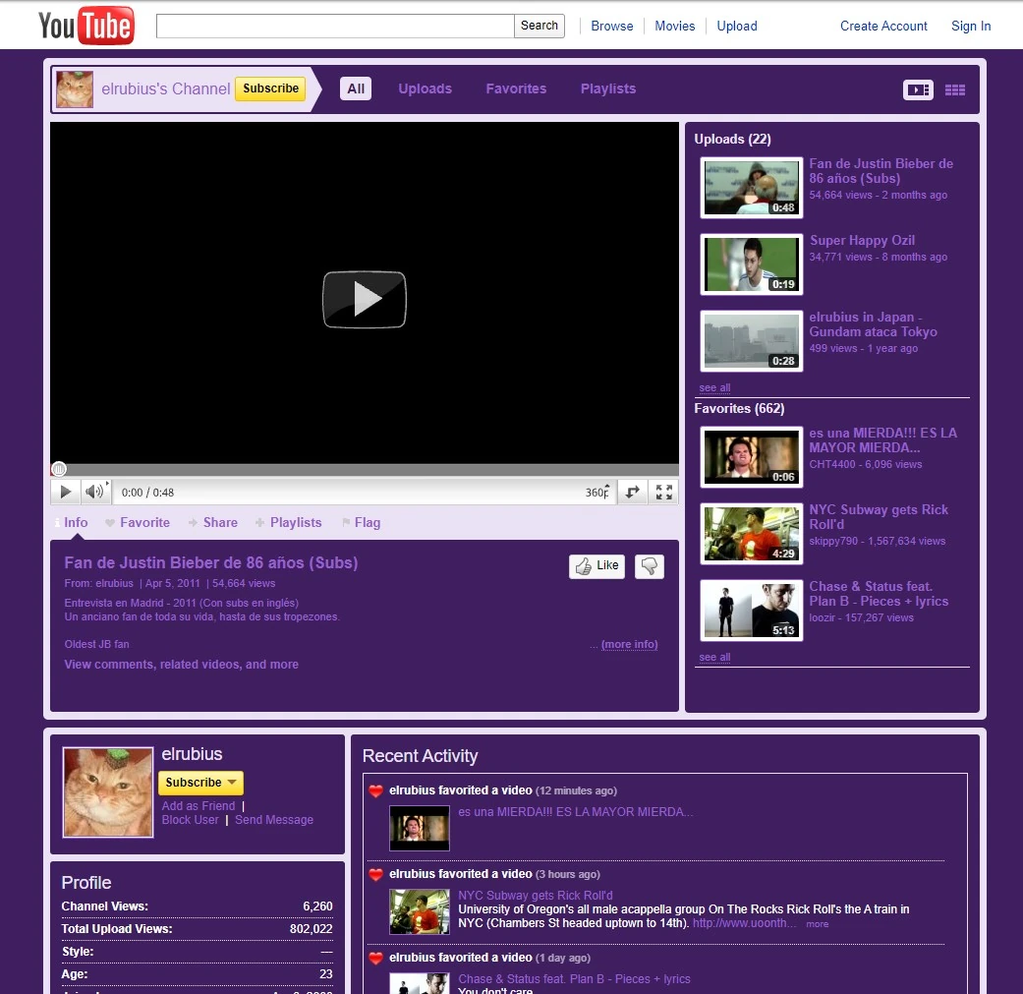Open the Movies section
1023x994 pixels.
click(675, 26)
